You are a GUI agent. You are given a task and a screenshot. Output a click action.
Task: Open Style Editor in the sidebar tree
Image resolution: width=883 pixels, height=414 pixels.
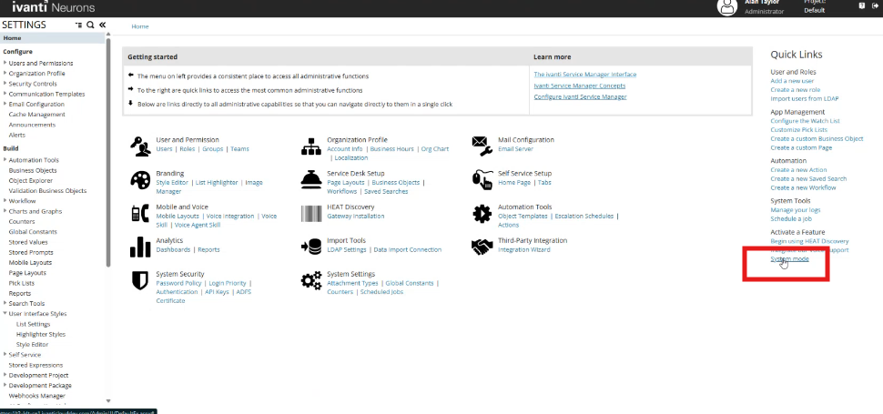click(32, 345)
